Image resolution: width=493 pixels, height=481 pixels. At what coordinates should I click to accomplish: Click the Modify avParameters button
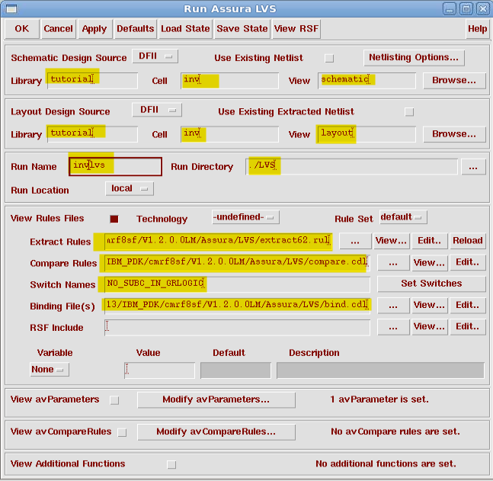[216, 399]
